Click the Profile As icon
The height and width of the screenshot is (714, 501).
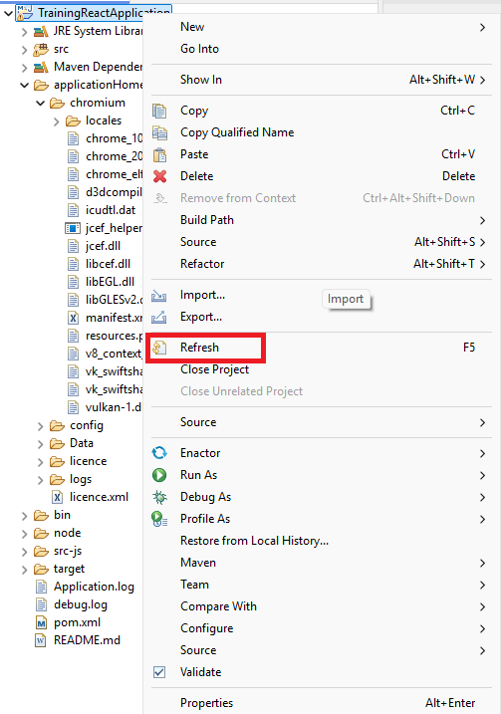click(159, 519)
